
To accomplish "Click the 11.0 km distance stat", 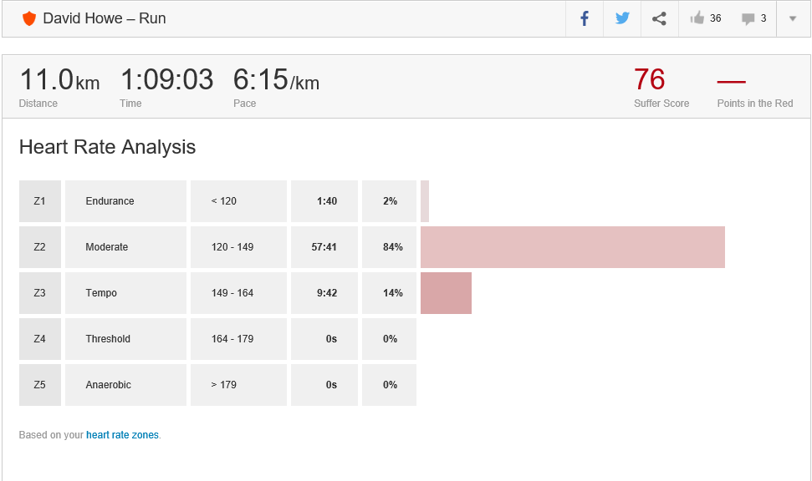I will 59,81.
